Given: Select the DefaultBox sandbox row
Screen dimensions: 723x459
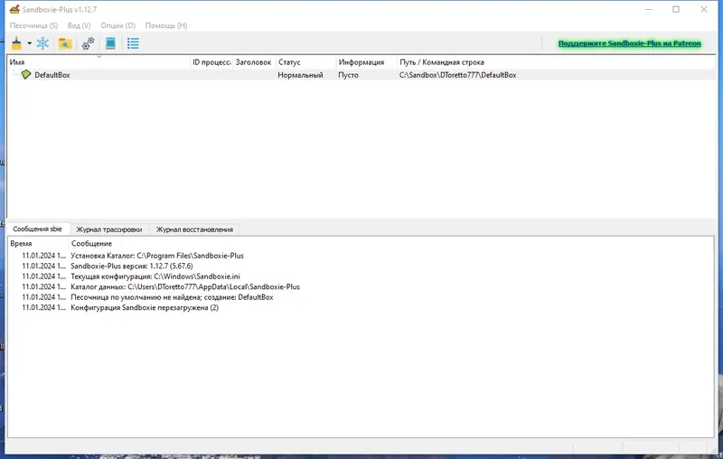Looking at the screenshot, I should pyautogui.click(x=361, y=75).
